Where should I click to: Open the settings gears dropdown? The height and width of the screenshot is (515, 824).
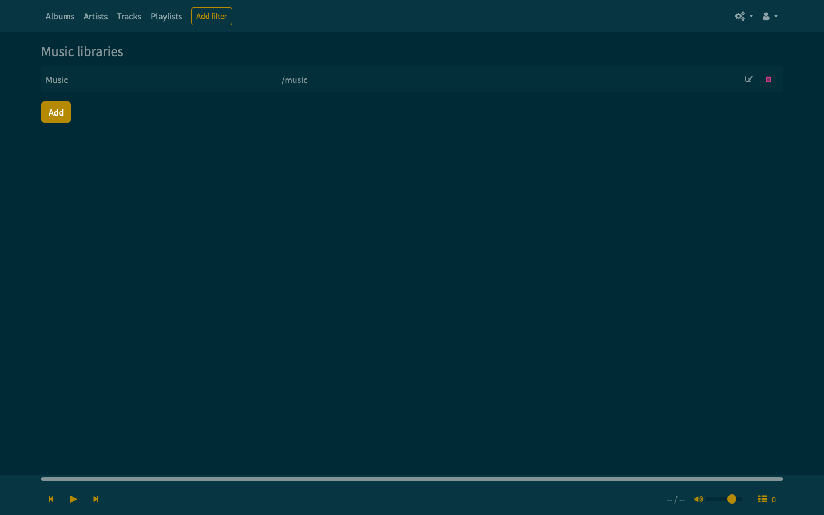(744, 16)
